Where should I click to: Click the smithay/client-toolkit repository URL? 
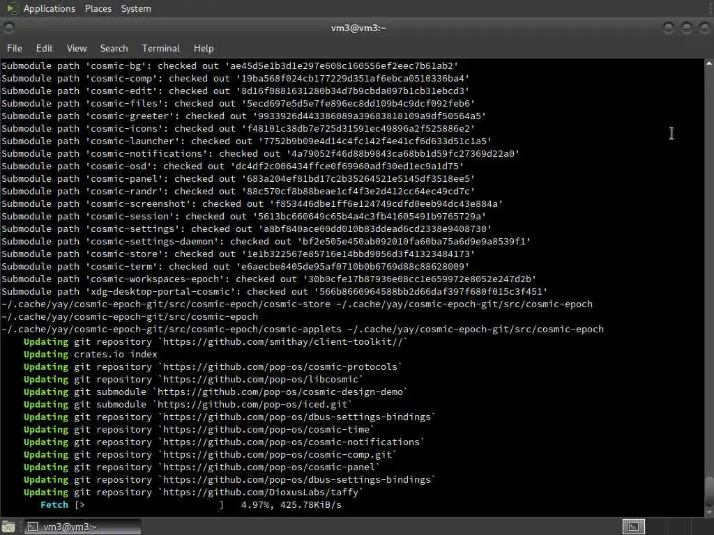pos(283,341)
